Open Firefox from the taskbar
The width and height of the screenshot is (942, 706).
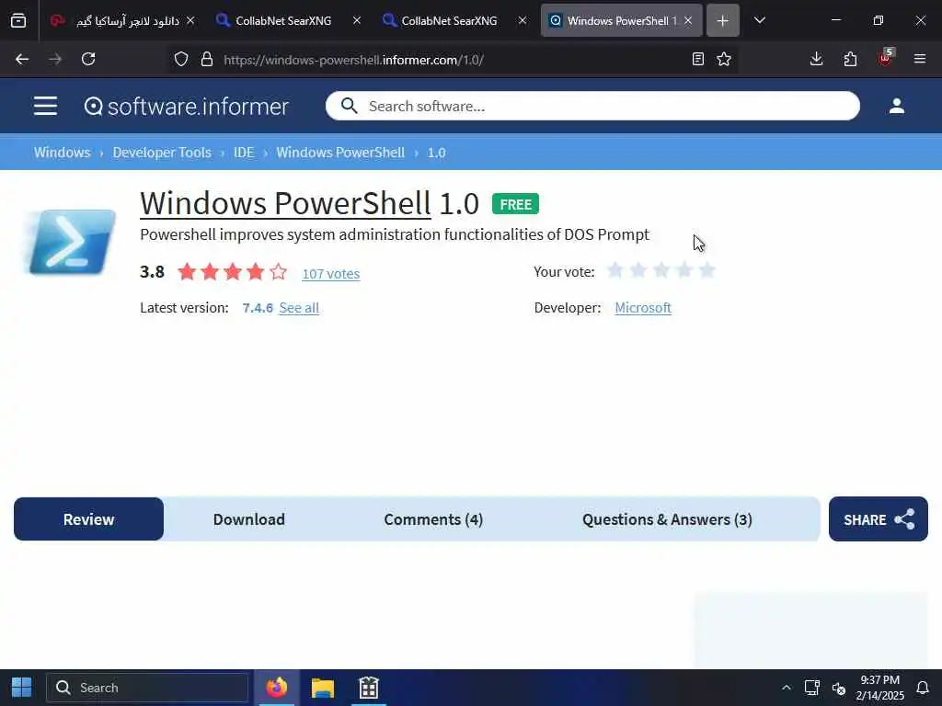(x=276, y=688)
